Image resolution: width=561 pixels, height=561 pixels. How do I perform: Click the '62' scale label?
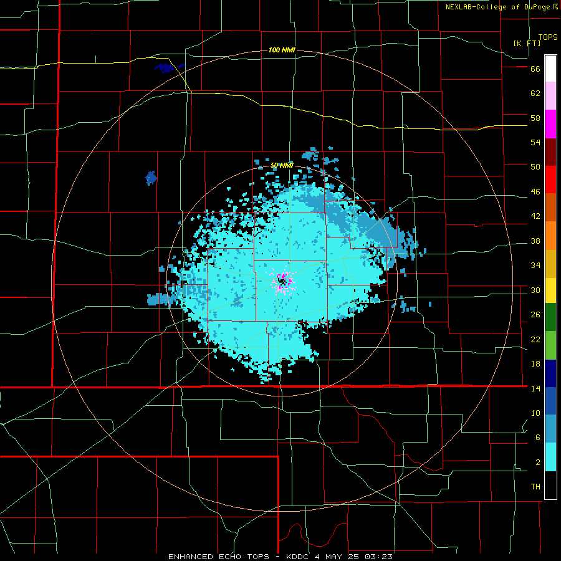click(535, 93)
